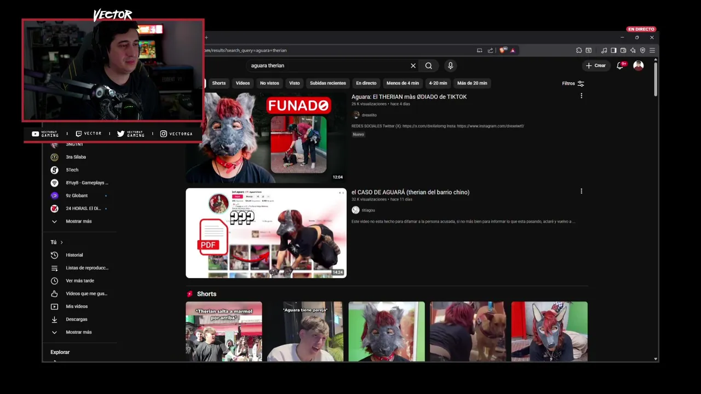
Task: Open the account avatar menu
Action: click(x=639, y=66)
